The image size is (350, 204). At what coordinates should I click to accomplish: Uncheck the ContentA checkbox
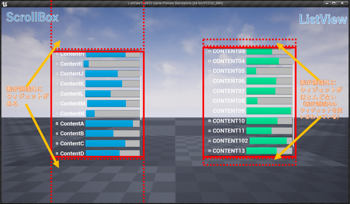(x=57, y=124)
